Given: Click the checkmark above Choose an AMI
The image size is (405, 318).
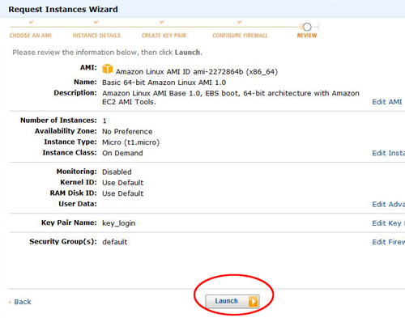Looking at the screenshot, I should click(x=32, y=22).
